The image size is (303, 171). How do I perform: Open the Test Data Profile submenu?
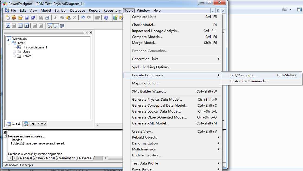coord(173,163)
